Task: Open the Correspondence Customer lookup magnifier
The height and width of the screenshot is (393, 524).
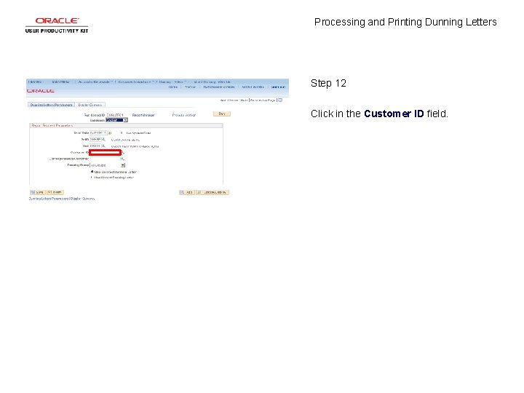Action: pyautogui.click(x=122, y=159)
